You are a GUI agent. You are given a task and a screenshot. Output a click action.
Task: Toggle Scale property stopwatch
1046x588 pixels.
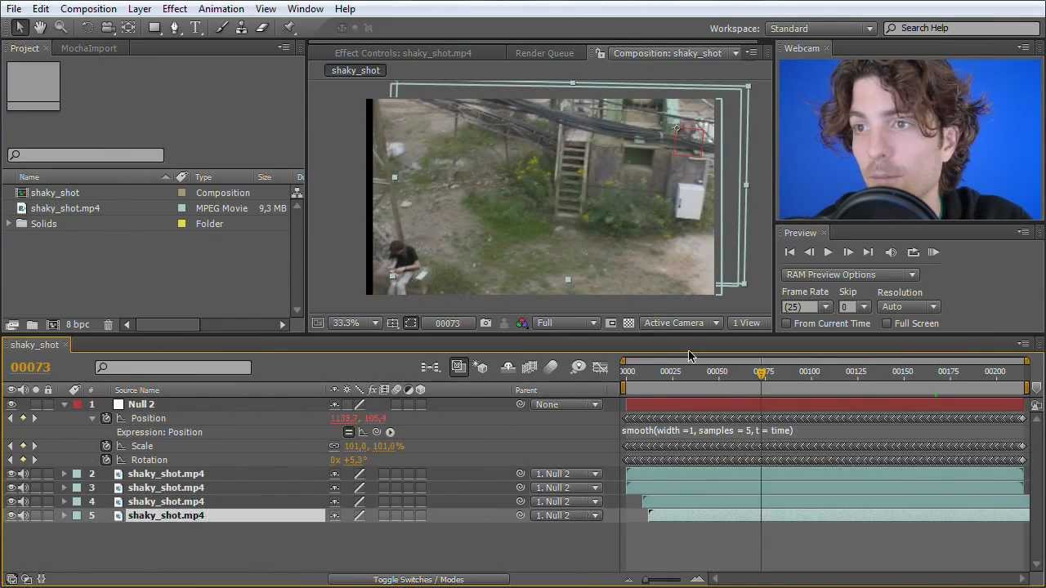106,446
